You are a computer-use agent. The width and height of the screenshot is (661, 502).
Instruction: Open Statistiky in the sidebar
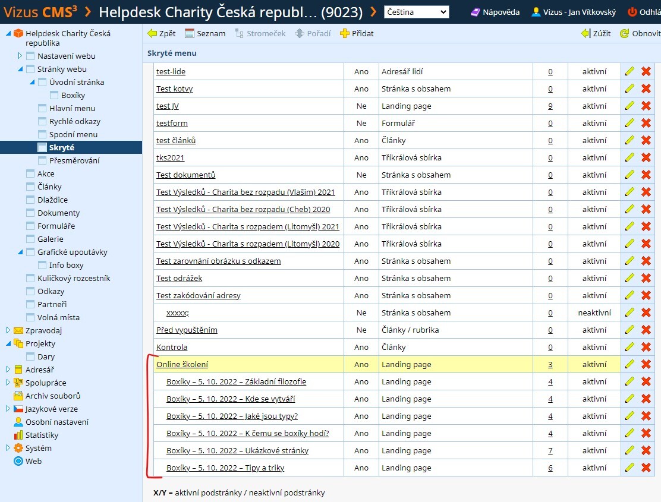point(42,435)
